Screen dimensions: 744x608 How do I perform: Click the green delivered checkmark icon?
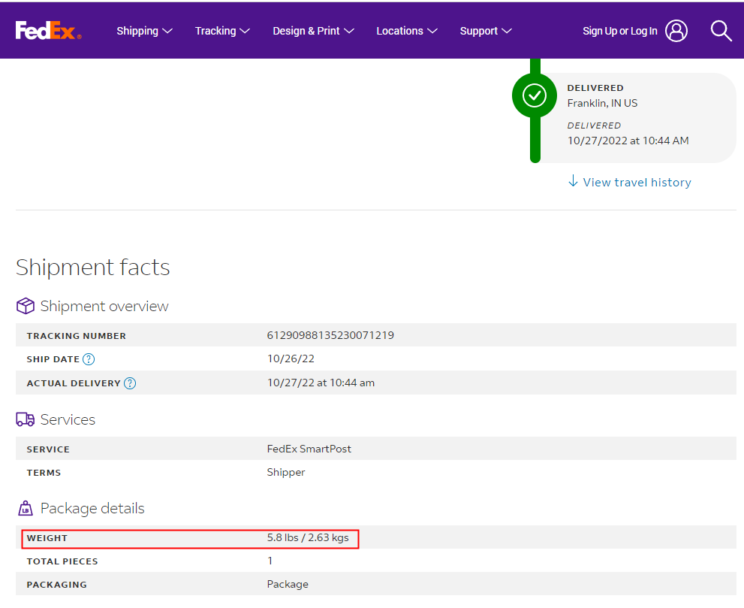tap(534, 95)
